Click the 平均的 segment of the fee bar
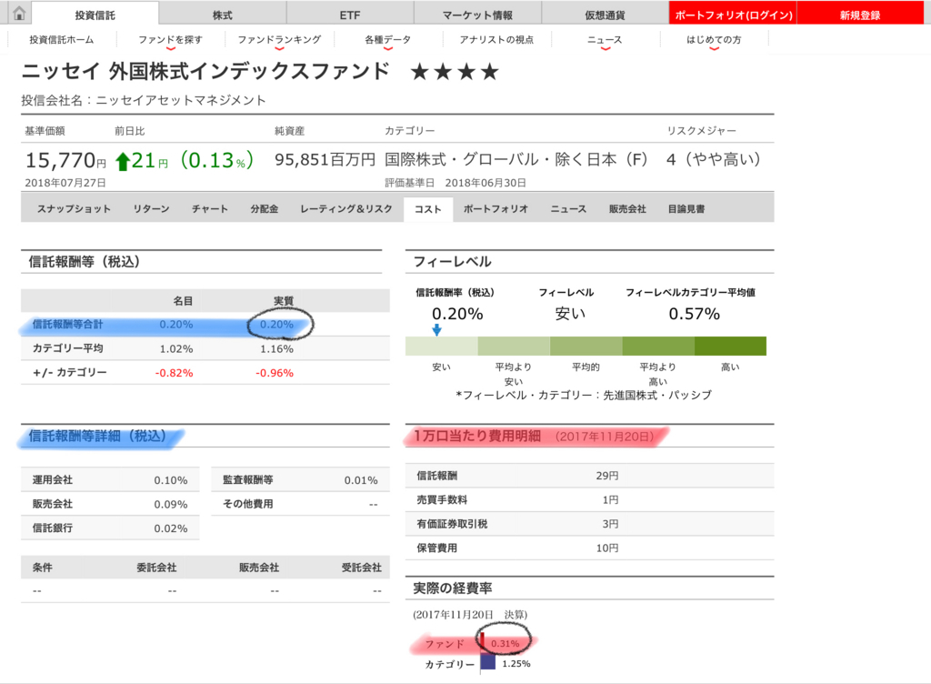This screenshot has height=684, width=931. coord(586,347)
